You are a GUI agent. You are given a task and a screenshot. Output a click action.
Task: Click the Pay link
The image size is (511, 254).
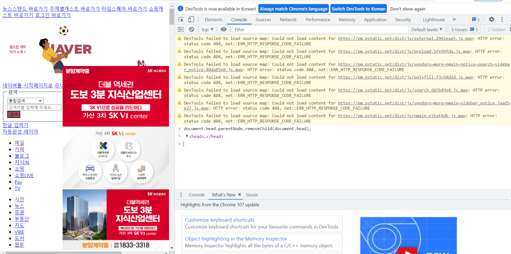[x=18, y=182]
